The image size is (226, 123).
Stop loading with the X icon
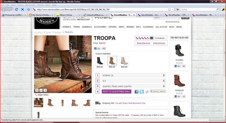coord(22,10)
